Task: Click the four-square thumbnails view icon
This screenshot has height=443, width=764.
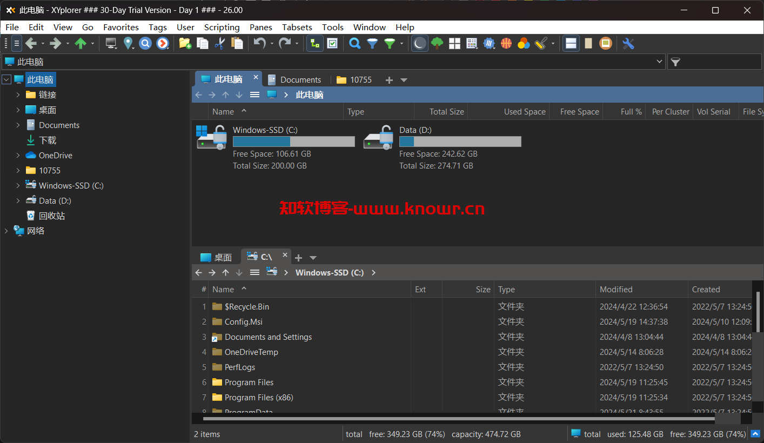Action: pos(454,44)
